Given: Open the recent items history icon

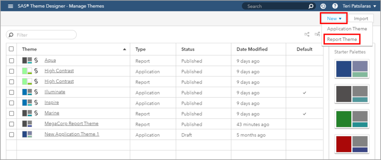Looking at the screenshot, I should pyautogui.click(x=323, y=6).
